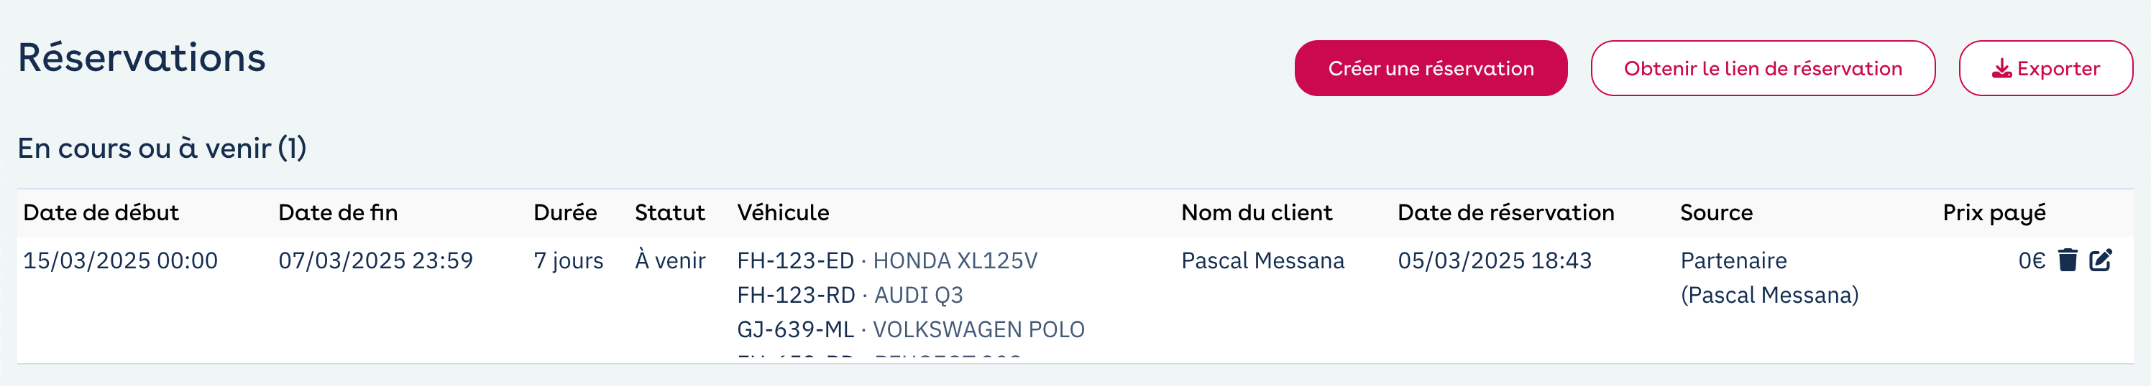This screenshot has width=2151, height=386.
Task: Open client name Pascal Messana
Action: tap(1262, 261)
